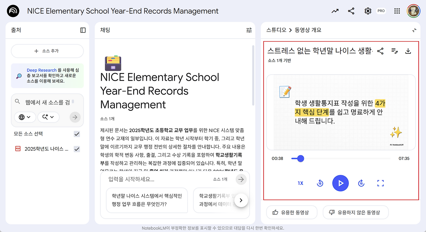The width and height of the screenshot is (426, 232).
Task: Download the video overview
Action: pyautogui.click(x=408, y=51)
